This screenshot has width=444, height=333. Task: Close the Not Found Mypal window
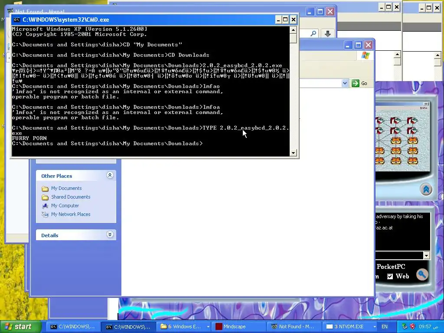click(x=330, y=12)
